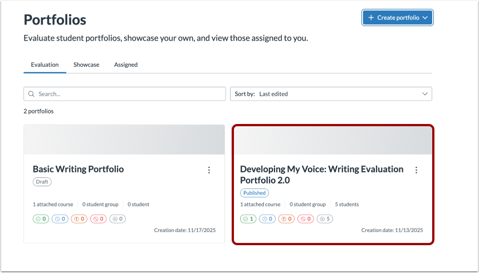The height and width of the screenshot is (273, 479).
Task: Click '0 student group' on Developing My Voice card
Action: click(307, 205)
